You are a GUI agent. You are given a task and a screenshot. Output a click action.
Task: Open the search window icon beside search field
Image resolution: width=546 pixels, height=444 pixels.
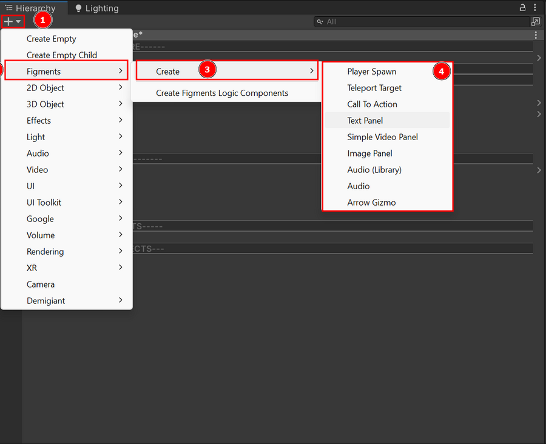[x=536, y=22]
